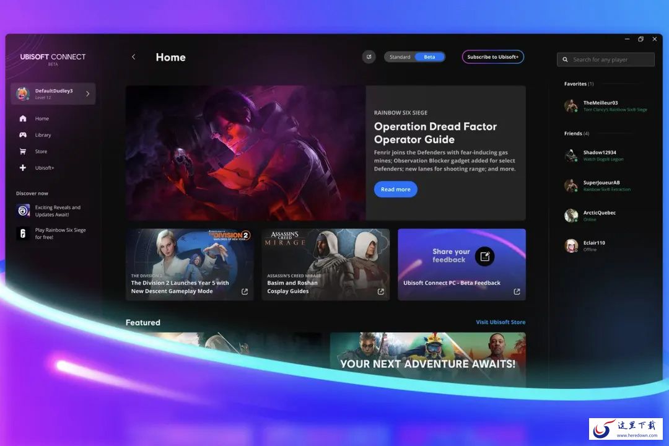Focus the Search for any player field
The height and width of the screenshot is (446, 669).
pyautogui.click(x=606, y=59)
